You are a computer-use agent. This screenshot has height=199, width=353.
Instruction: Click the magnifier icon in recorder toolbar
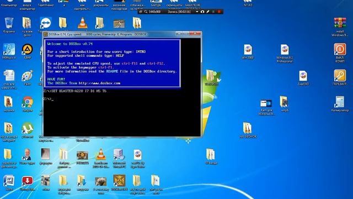(146, 12)
